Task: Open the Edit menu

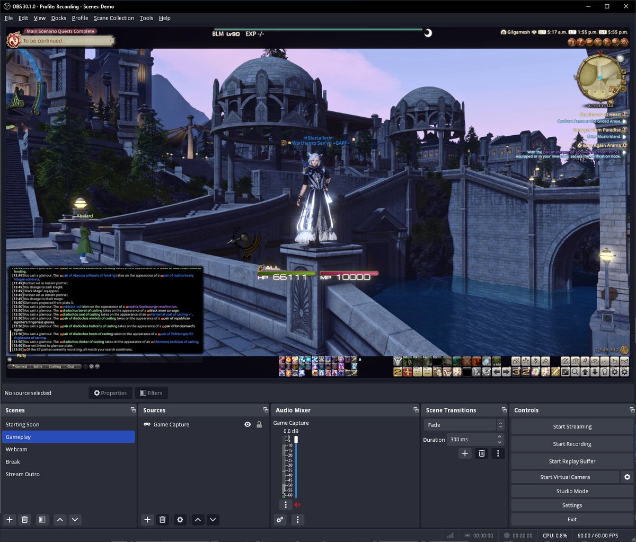Action: point(23,18)
